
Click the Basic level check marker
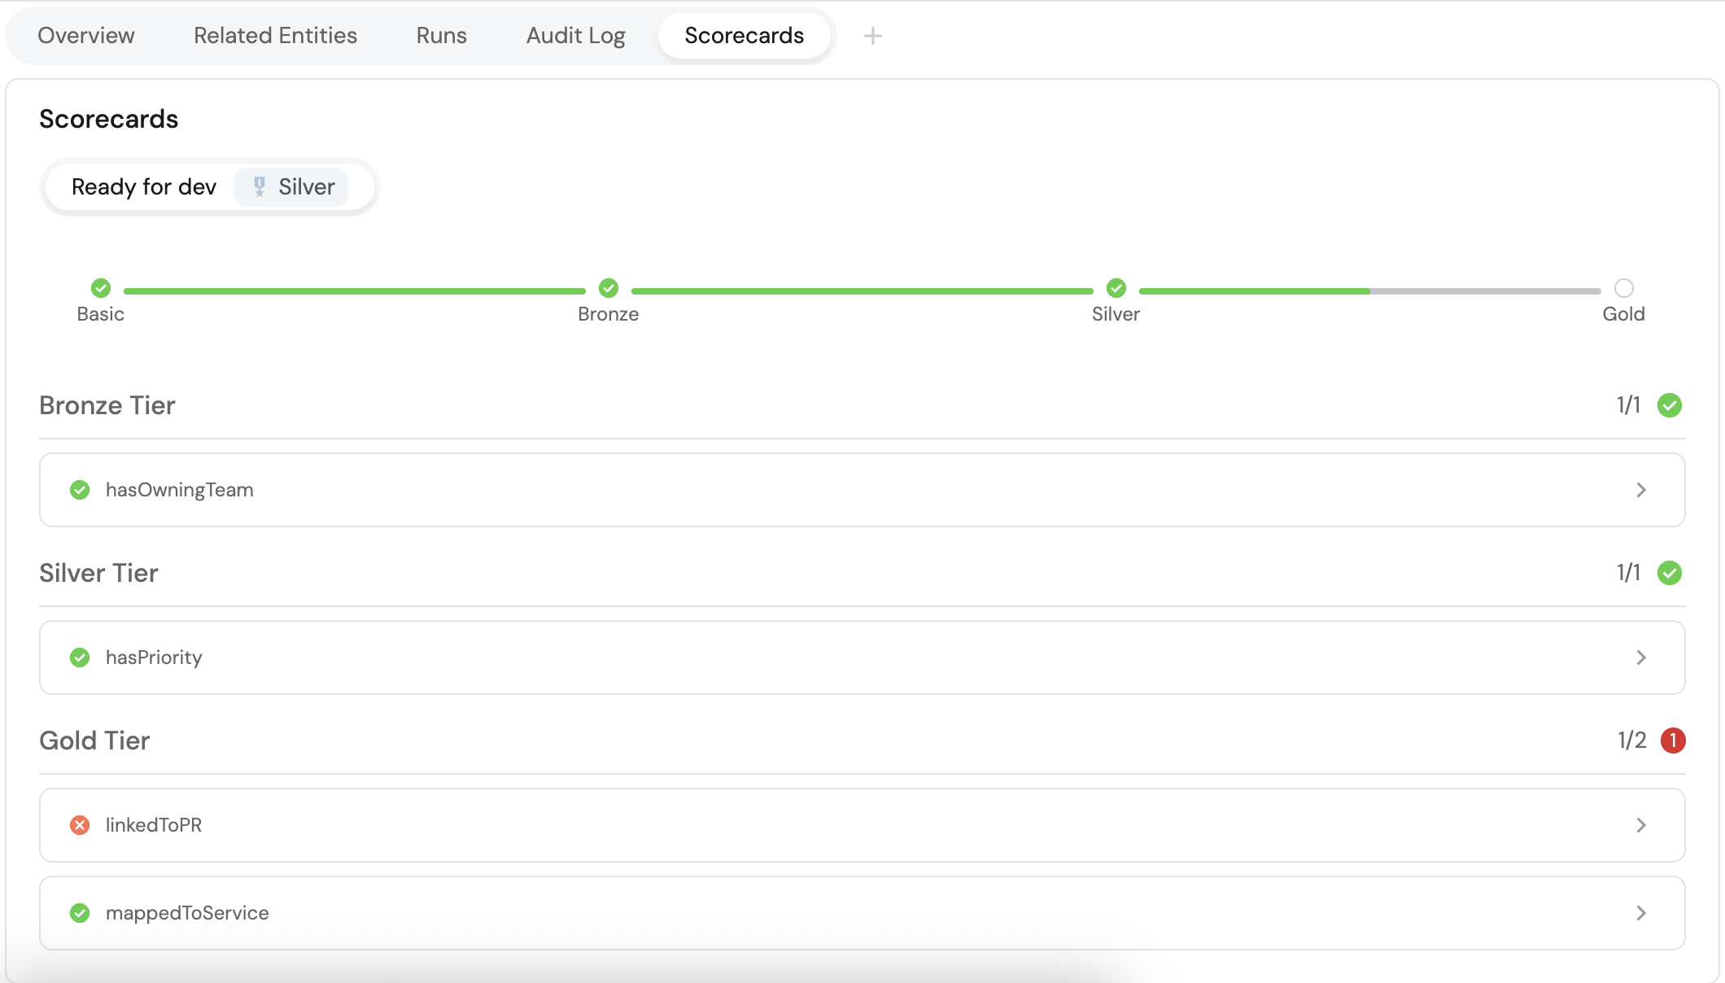101,288
